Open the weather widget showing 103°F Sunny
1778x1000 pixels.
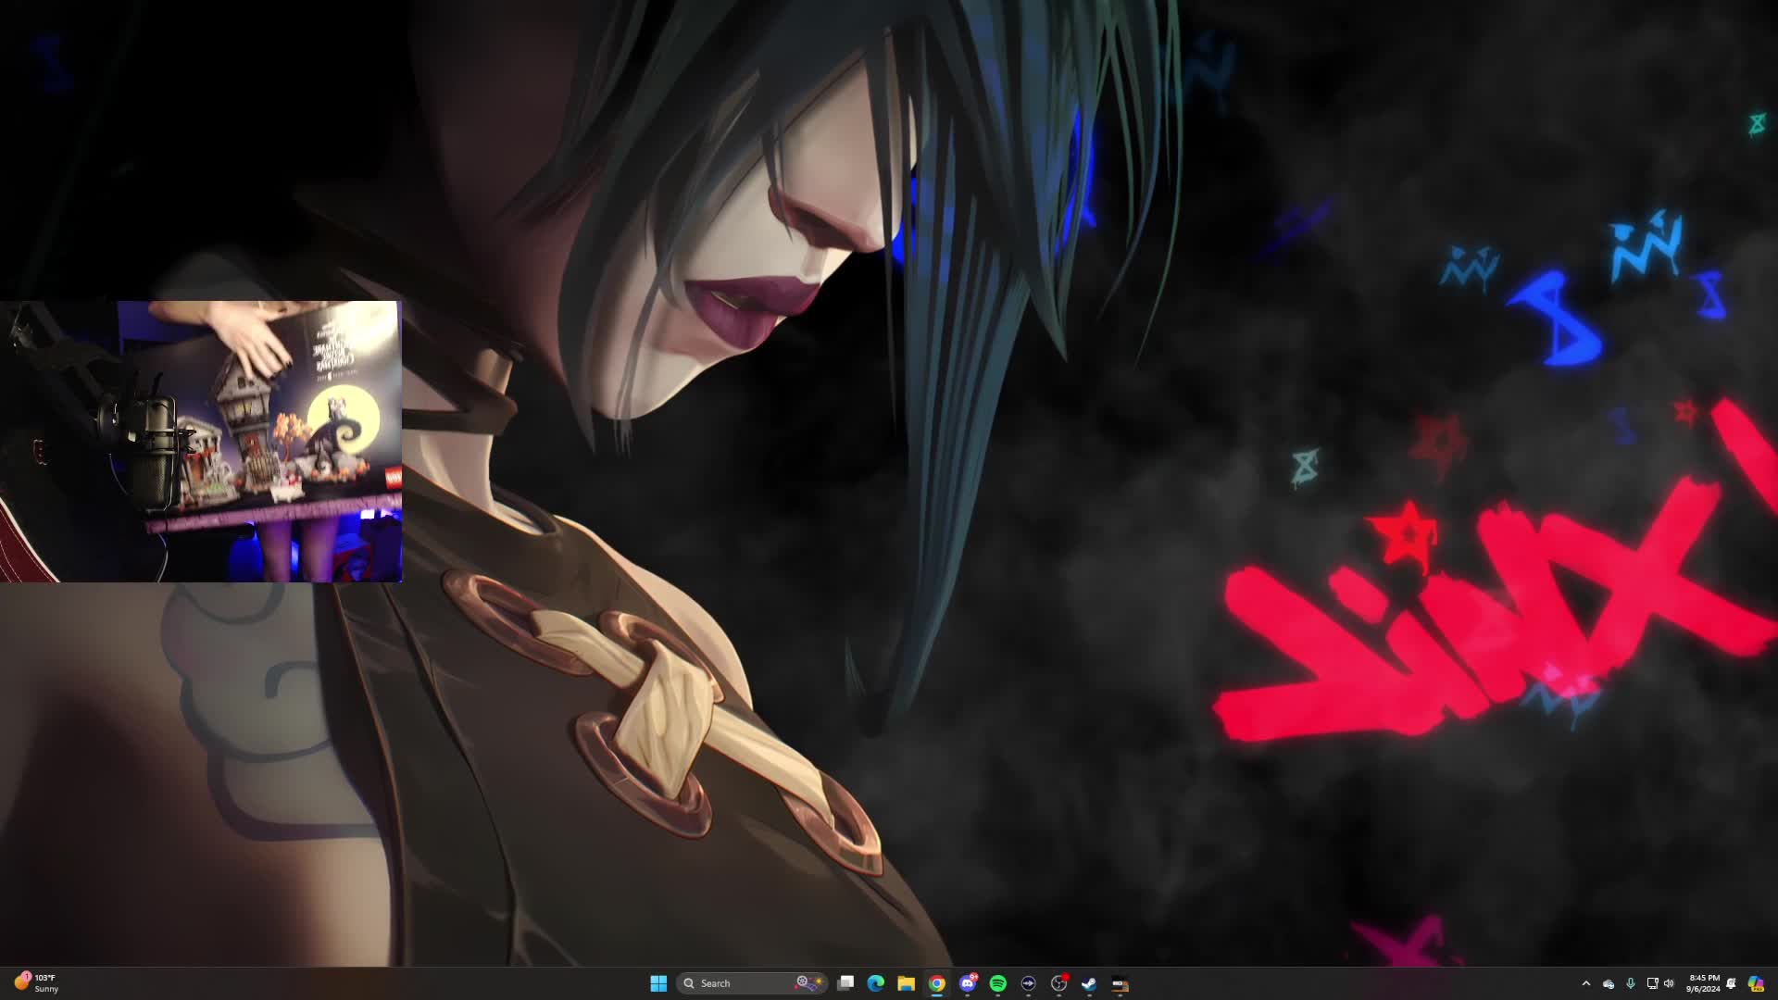click(x=37, y=983)
